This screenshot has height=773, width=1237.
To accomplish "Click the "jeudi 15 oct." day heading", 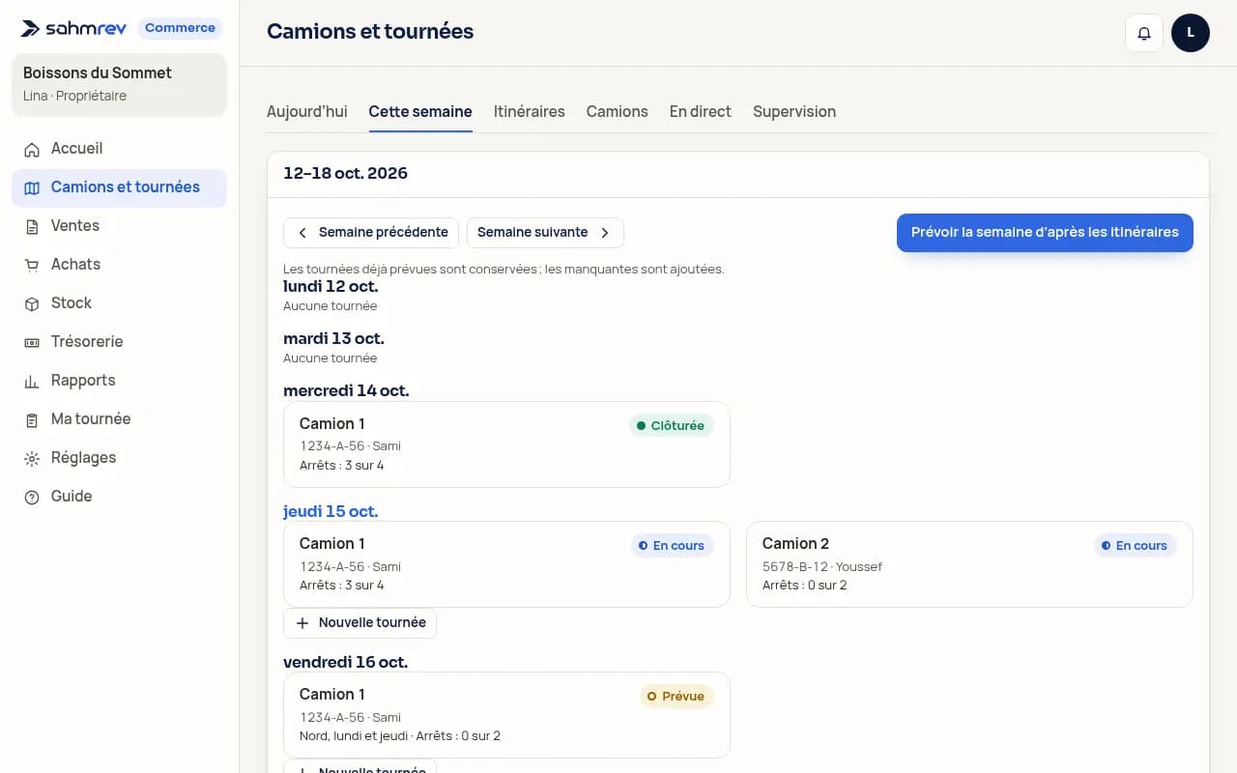I will [x=331, y=511].
